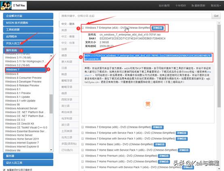Select Windows Advanced Server entry
The width and height of the screenshot is (224, 171).
pos(21,108)
